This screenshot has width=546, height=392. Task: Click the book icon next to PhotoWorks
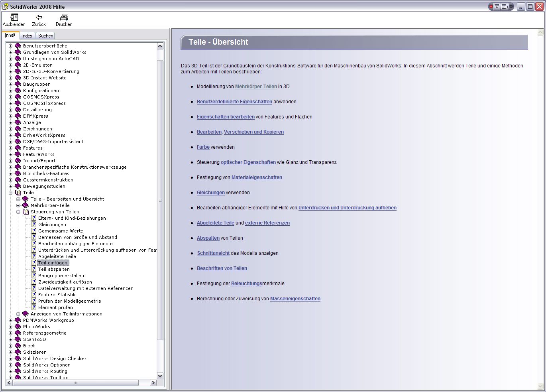(18, 327)
